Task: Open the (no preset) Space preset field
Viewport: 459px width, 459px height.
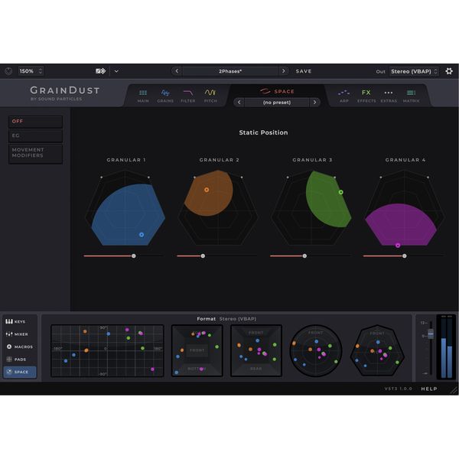Action: click(277, 103)
